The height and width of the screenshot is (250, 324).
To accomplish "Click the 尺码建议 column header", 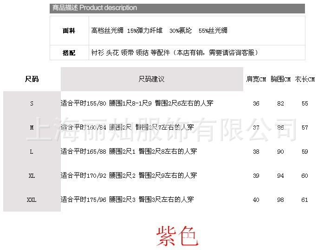I will pos(152,79).
